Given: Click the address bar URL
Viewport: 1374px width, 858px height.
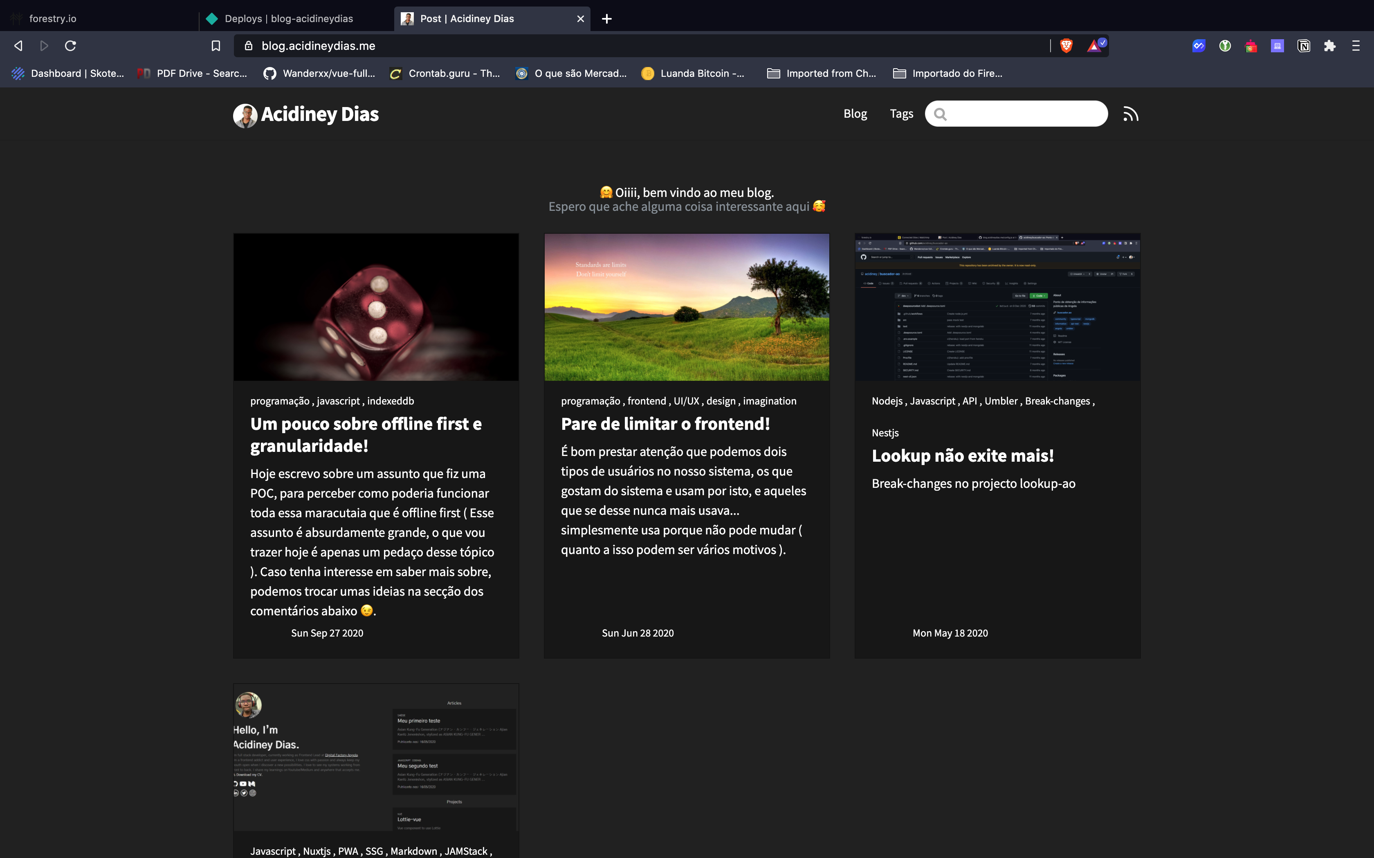Looking at the screenshot, I should 318,46.
